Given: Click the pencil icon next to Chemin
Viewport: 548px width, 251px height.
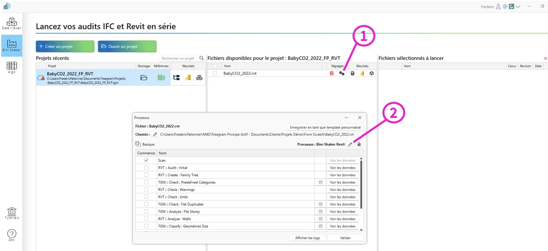Looking at the screenshot, I should coord(155,134).
